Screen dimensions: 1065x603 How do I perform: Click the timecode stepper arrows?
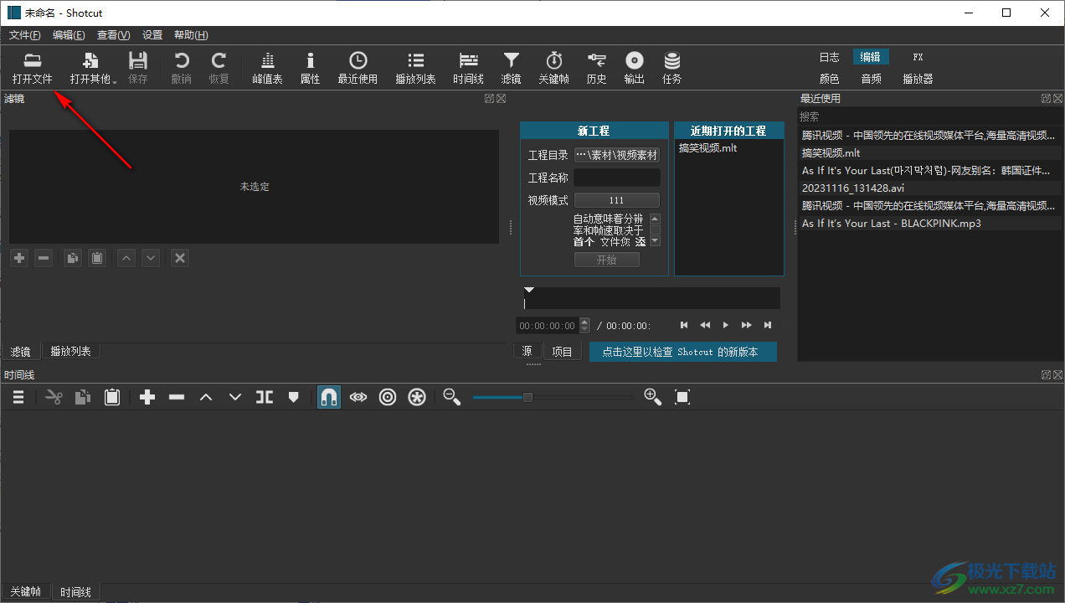click(584, 326)
